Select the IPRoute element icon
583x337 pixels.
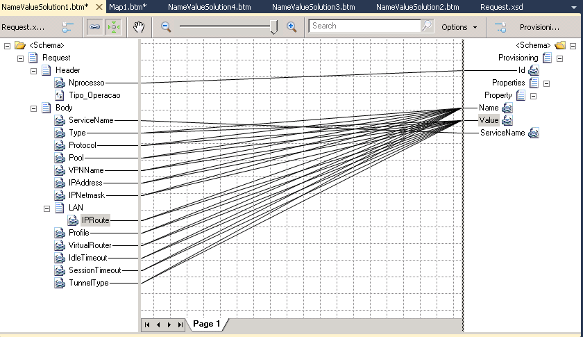pyautogui.click(x=74, y=220)
